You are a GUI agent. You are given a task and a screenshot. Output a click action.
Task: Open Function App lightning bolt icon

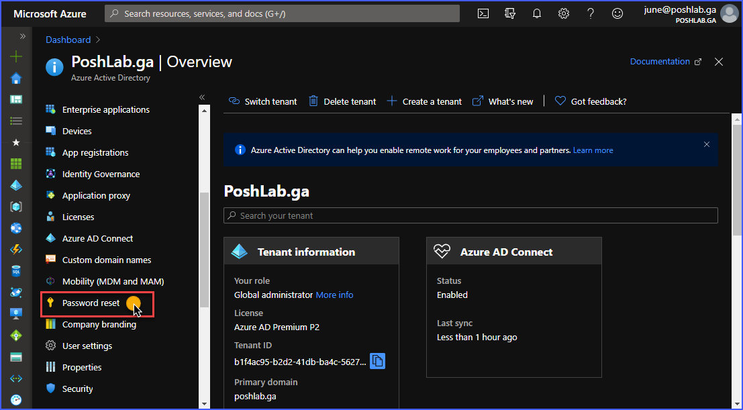[x=16, y=250]
